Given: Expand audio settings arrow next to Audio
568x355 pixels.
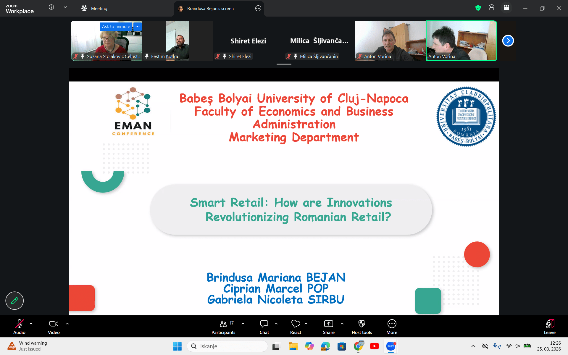Looking at the screenshot, I should click(x=31, y=324).
